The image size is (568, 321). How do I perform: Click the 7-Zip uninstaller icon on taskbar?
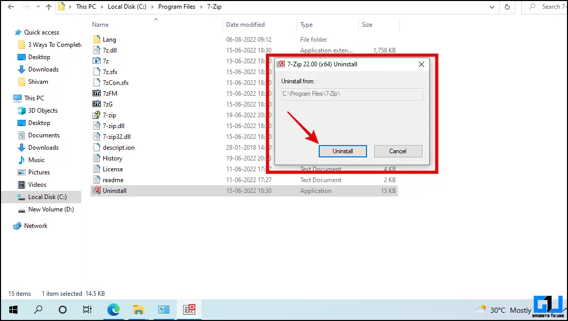(x=190, y=310)
